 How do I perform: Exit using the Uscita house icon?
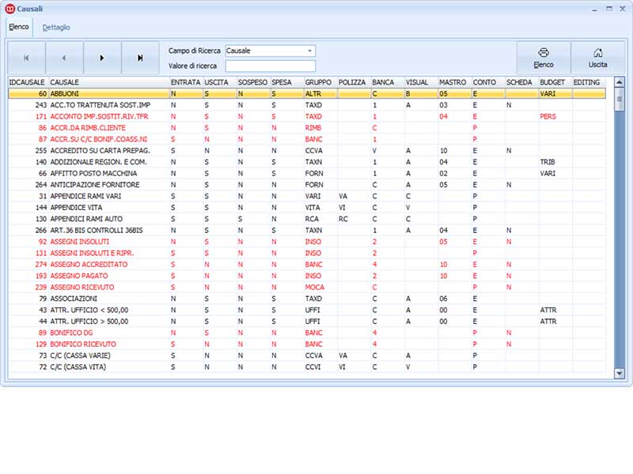pyautogui.click(x=597, y=58)
